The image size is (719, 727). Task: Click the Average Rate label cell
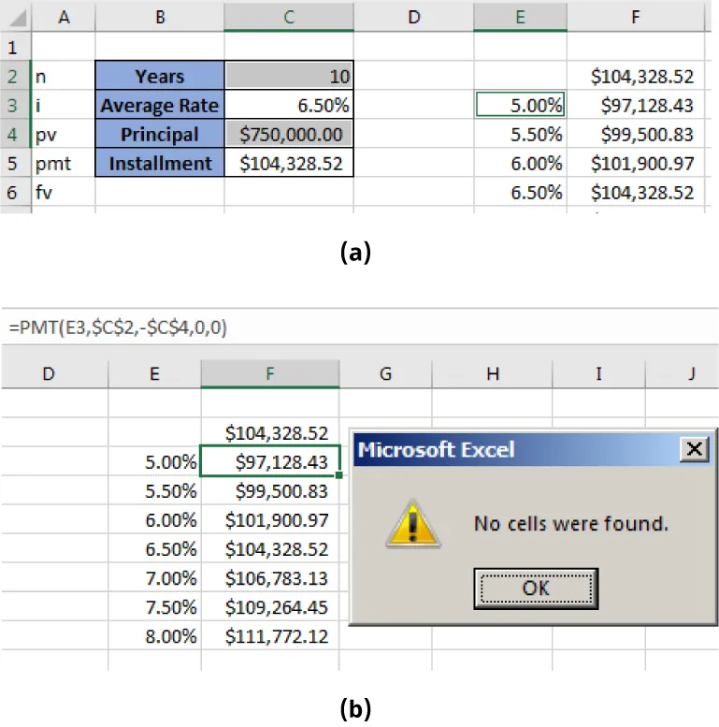coord(160,106)
